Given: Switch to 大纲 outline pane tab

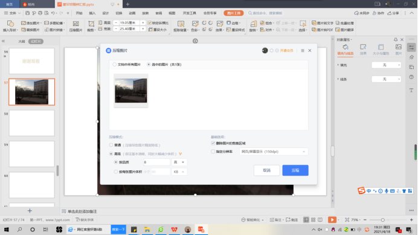Looking at the screenshot, I should pyautogui.click(x=22, y=41).
